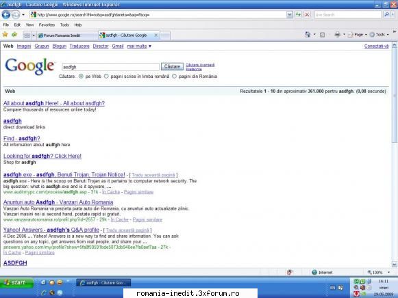Open the File menu
The width and height of the screenshot is (398, 298).
coord(6,25)
